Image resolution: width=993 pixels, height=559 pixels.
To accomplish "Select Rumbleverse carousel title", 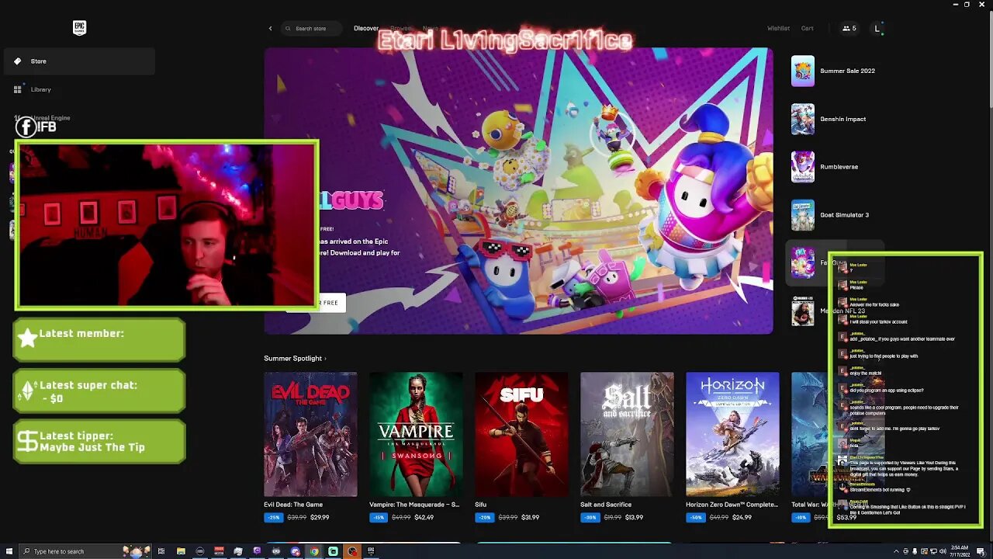I will pyautogui.click(x=840, y=167).
